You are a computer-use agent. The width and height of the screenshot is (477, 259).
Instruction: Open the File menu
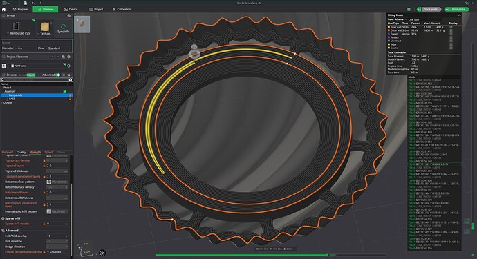click(6, 3)
